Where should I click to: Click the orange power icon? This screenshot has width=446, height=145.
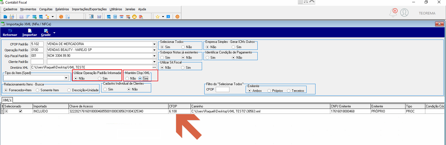pyautogui.click(x=177, y=17)
